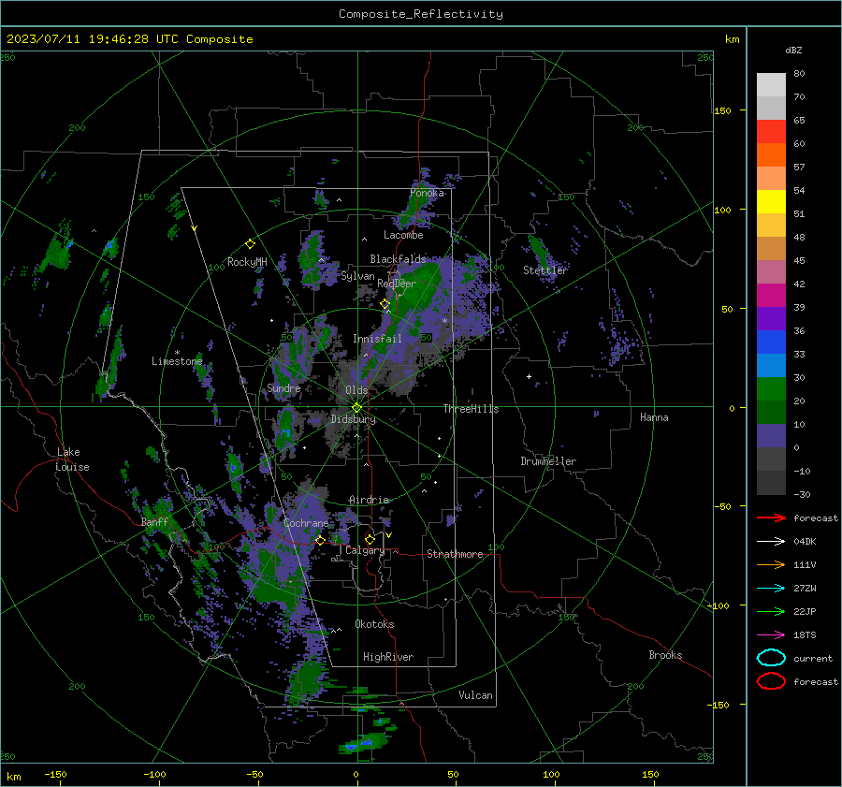Click the Limestone label
842x787 pixels.
pos(177,361)
